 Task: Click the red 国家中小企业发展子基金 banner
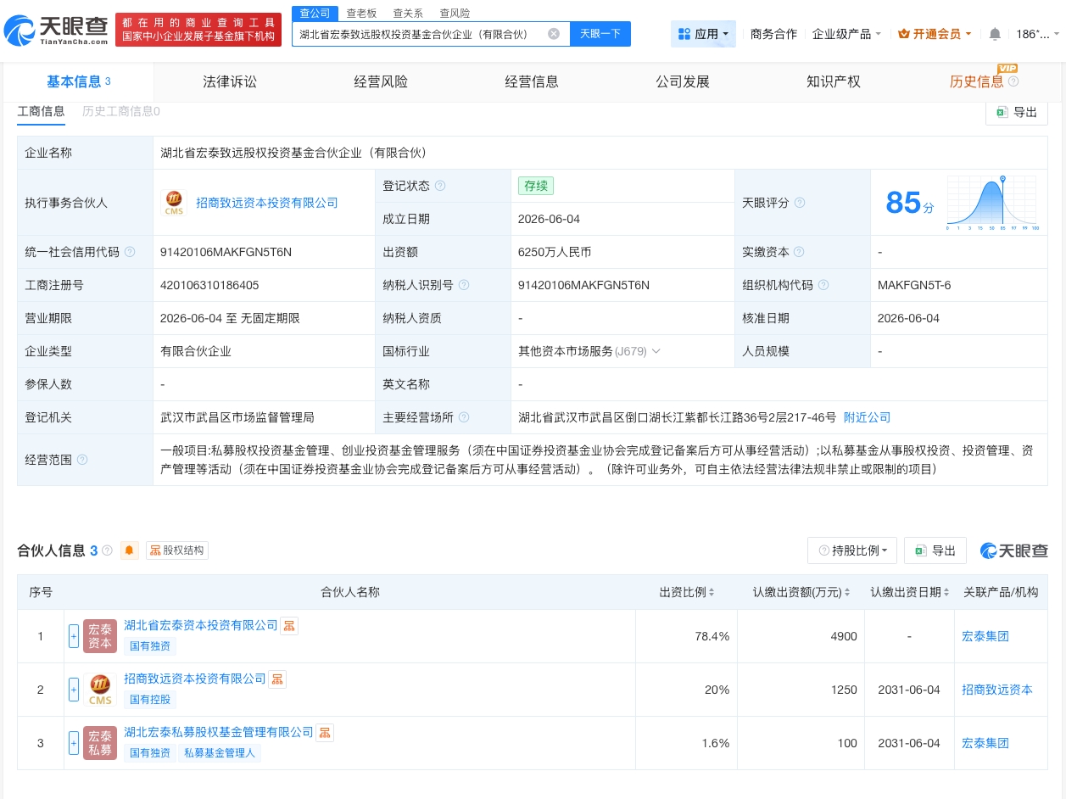tap(198, 30)
